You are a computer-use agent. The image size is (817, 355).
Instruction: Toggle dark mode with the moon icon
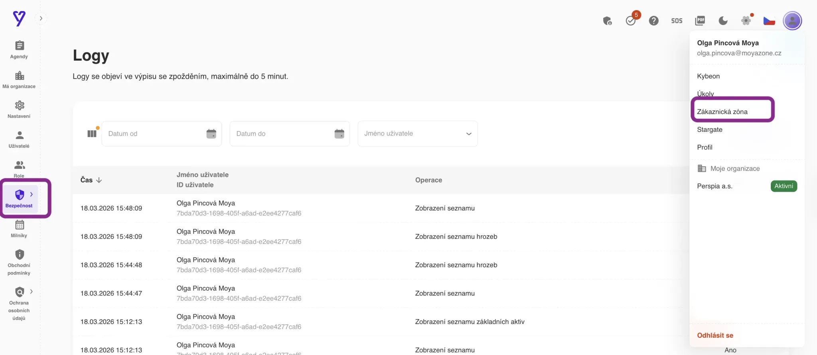coord(723,21)
